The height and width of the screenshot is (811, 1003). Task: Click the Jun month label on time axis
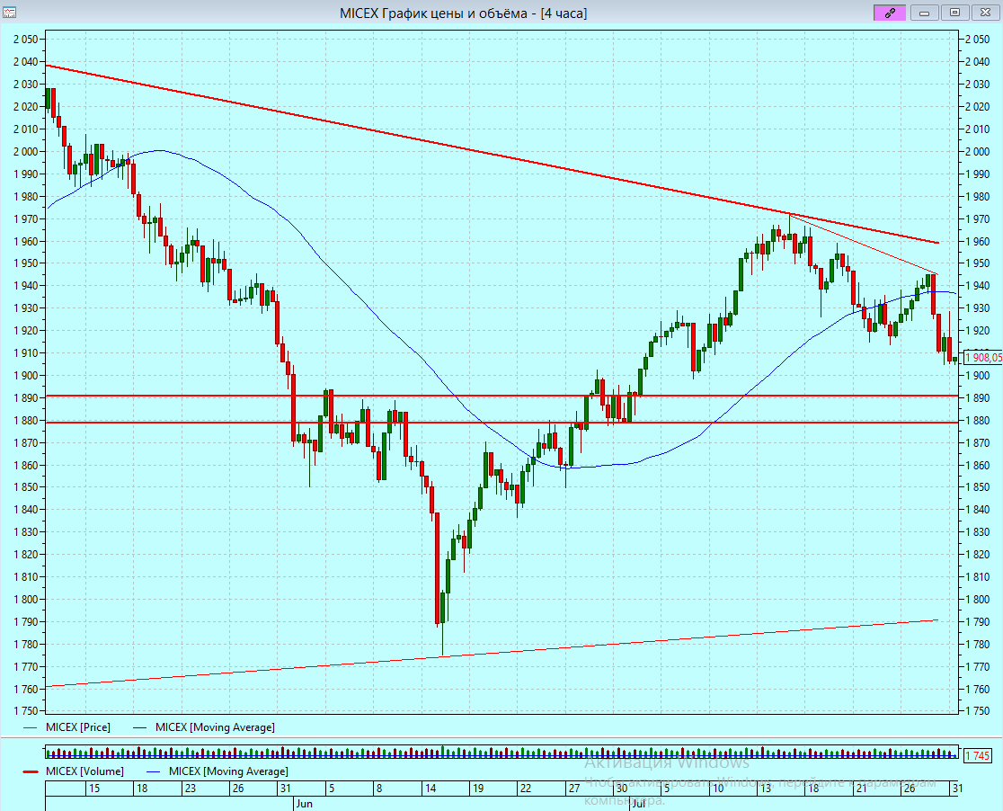[x=305, y=804]
